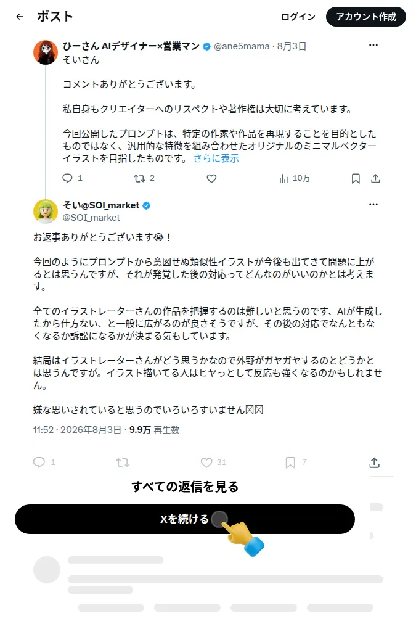Click the reply icon on the main post
This screenshot has height=621, width=416.
point(39,462)
